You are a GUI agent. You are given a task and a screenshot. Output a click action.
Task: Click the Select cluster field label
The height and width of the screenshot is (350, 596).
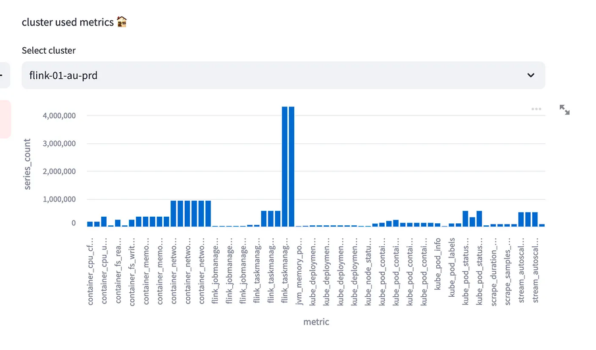(x=49, y=51)
